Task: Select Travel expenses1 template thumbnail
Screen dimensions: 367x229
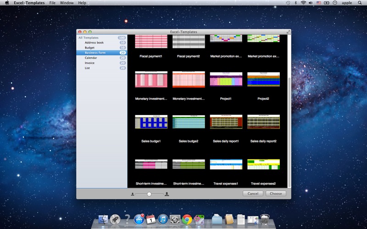Action: tap(226, 164)
